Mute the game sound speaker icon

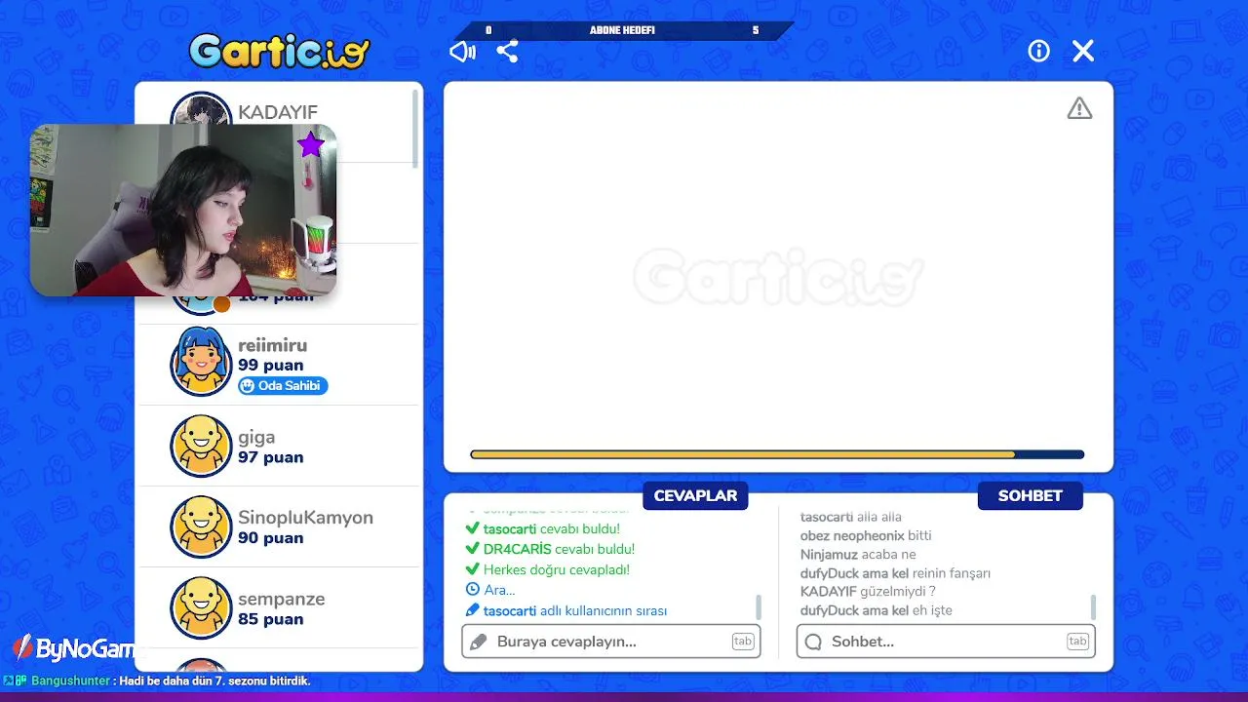tap(462, 51)
